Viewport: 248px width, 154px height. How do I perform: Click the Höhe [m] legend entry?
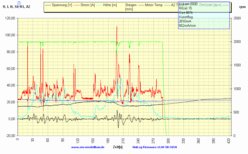110,5
